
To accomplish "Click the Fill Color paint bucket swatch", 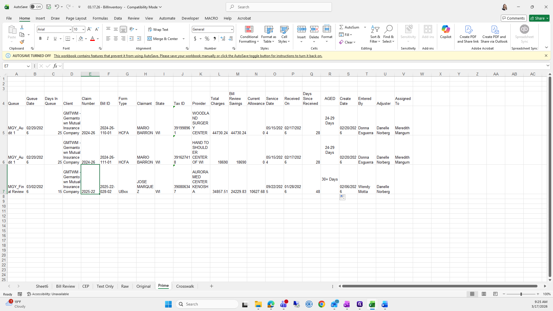I will [x=81, y=39].
